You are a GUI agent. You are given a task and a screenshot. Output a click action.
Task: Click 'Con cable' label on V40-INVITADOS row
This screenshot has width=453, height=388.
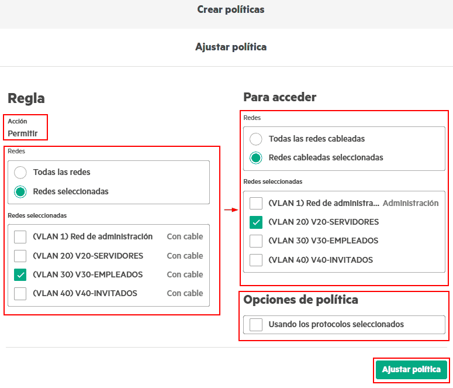click(185, 293)
